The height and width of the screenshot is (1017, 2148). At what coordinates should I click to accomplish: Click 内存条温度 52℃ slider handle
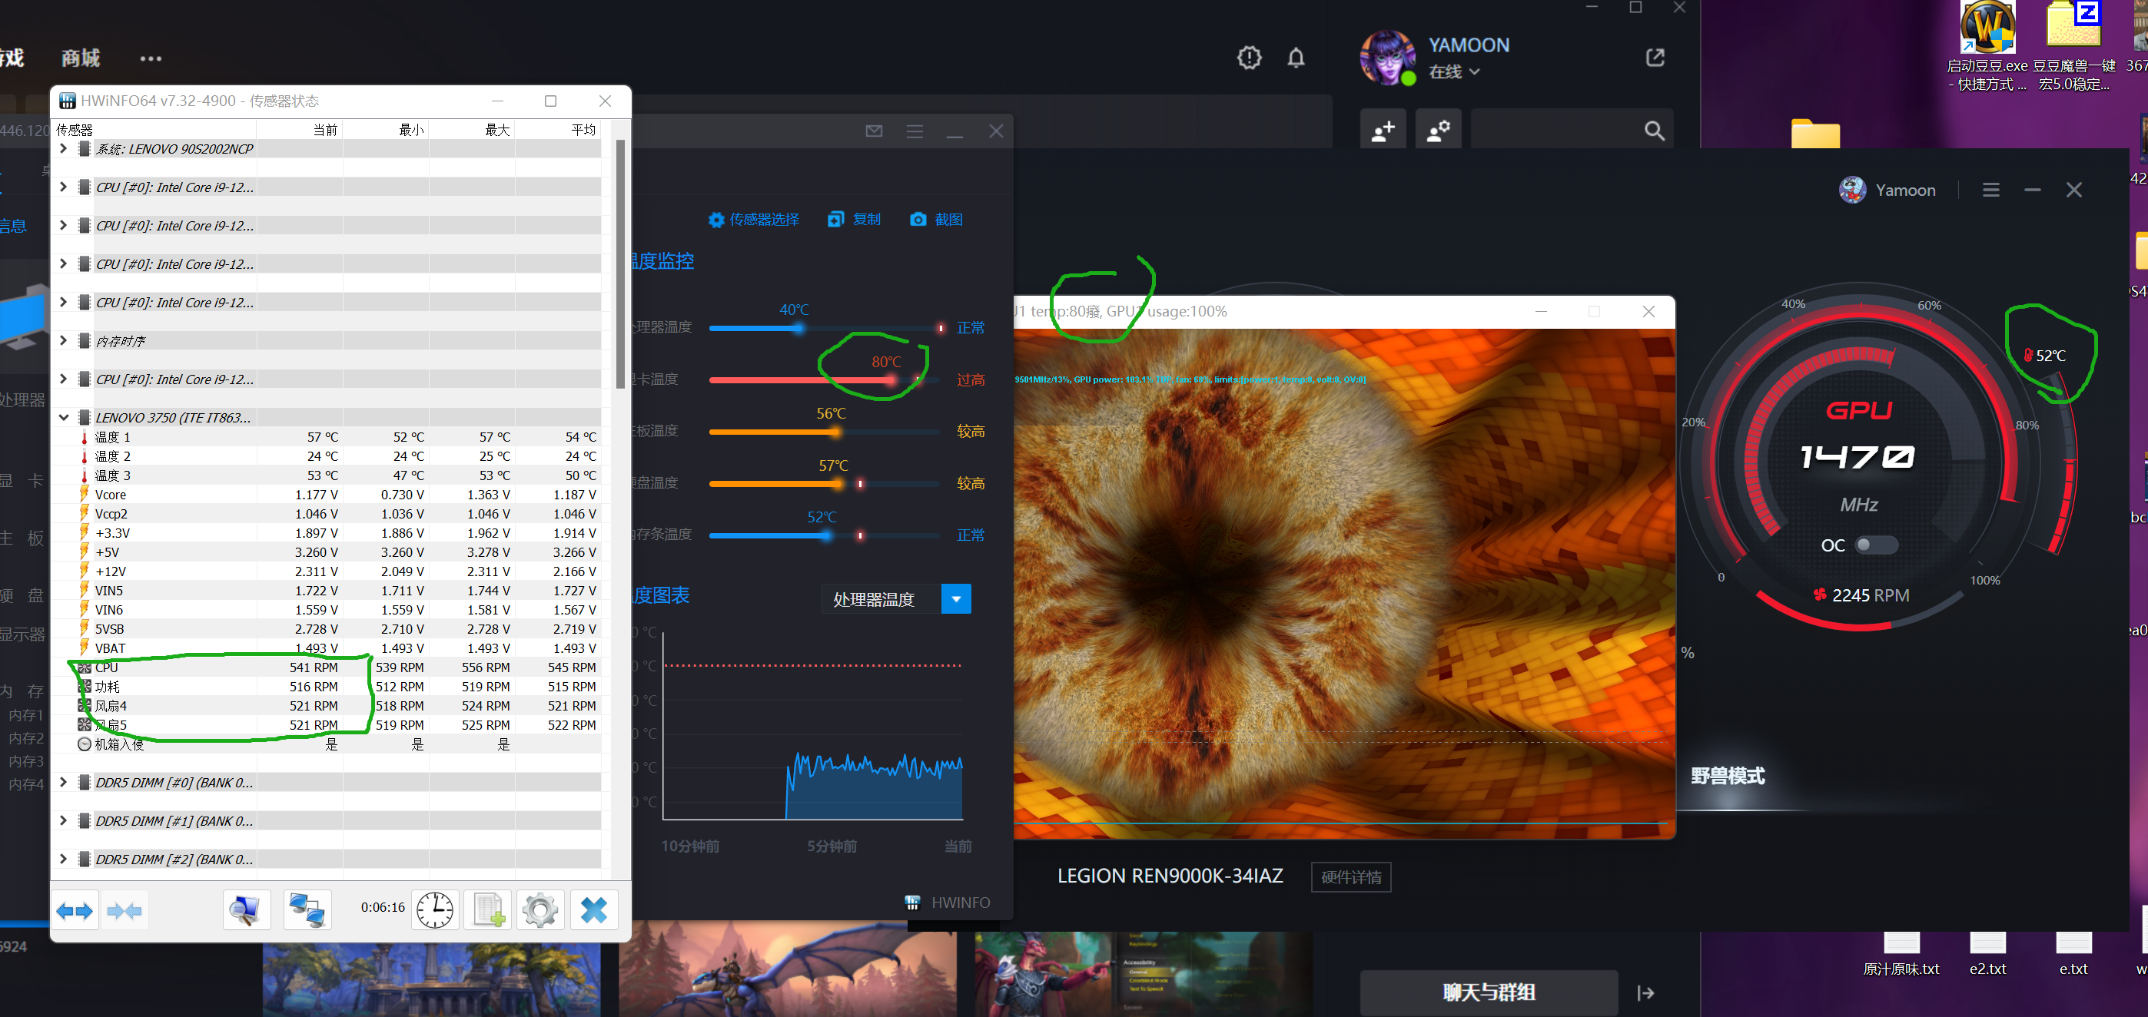(x=825, y=535)
